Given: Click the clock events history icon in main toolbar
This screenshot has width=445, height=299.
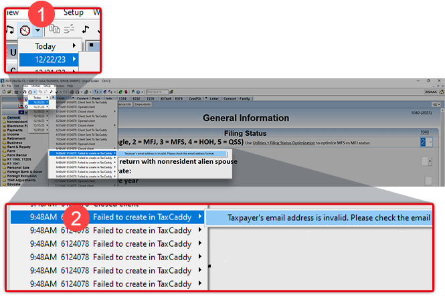Looking at the screenshot, I should point(30,92).
